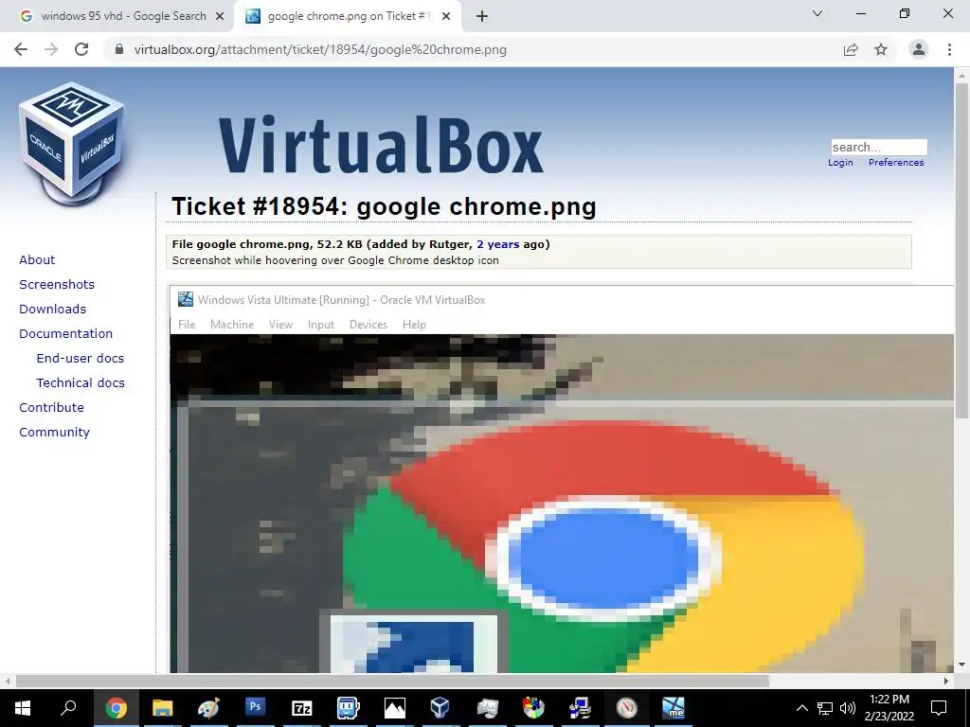The height and width of the screenshot is (727, 970).
Task: Click the scroll-right arrow of horizontal scrollbar
Action: point(946,681)
